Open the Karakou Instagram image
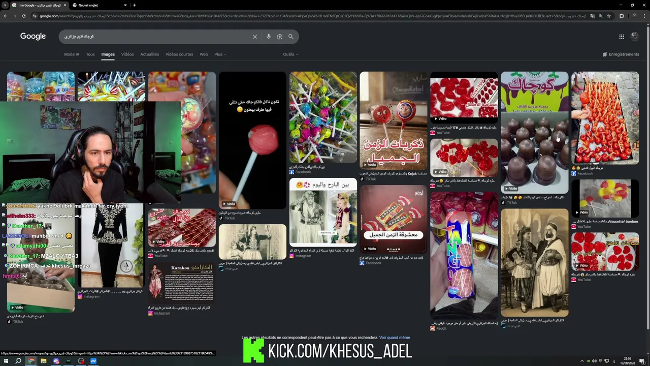This screenshot has width=650, height=366. [x=182, y=284]
